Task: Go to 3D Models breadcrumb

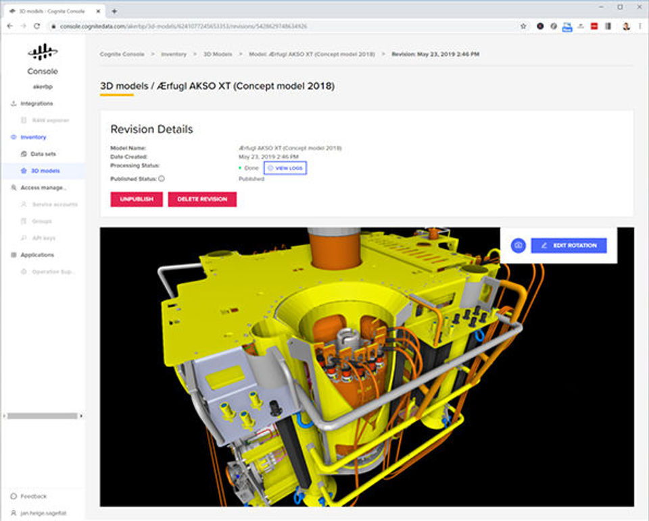Action: 218,54
